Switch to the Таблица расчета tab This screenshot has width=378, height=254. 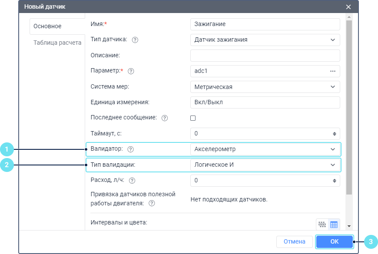point(57,43)
